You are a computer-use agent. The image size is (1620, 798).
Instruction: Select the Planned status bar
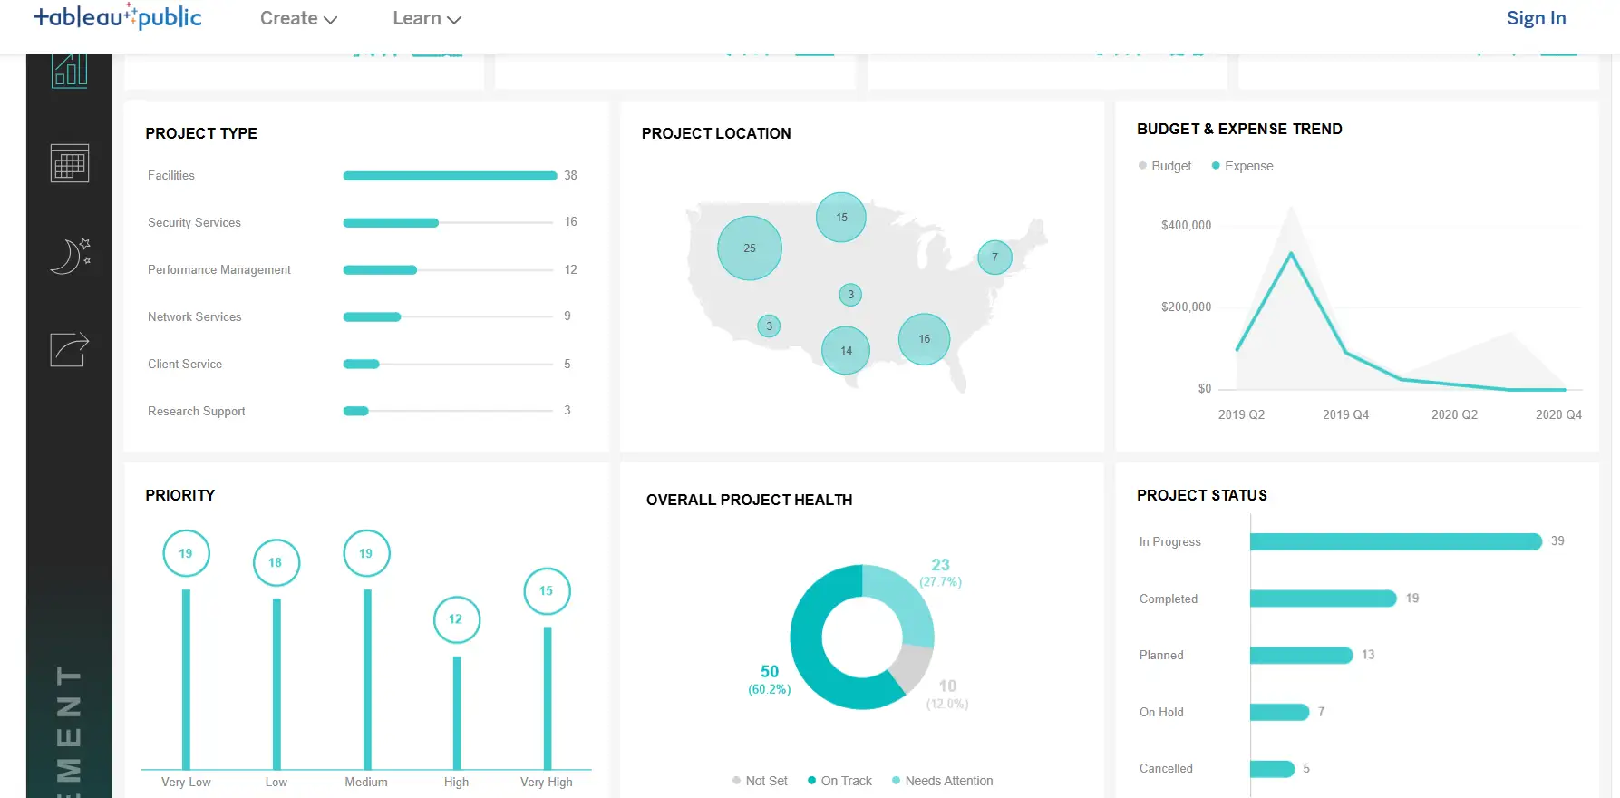coord(1302,655)
